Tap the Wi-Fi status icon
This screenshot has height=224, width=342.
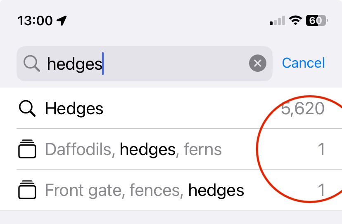click(295, 20)
